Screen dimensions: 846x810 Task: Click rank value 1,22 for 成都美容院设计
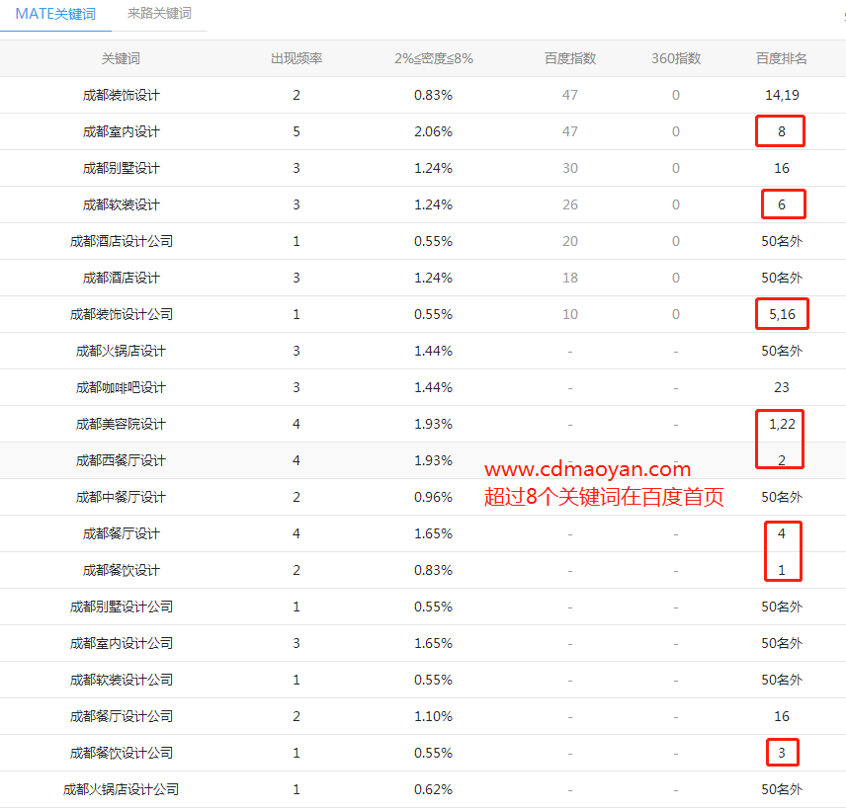tap(782, 424)
